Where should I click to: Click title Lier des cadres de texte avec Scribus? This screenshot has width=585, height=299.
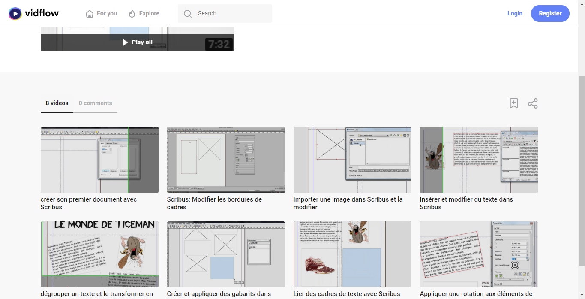point(347,294)
